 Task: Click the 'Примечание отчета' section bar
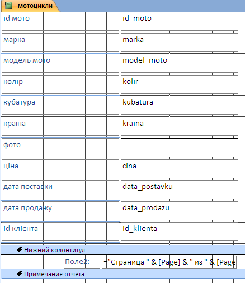click(x=123, y=274)
